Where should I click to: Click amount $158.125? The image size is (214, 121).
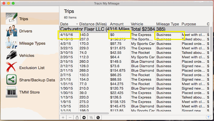coord(118,102)
